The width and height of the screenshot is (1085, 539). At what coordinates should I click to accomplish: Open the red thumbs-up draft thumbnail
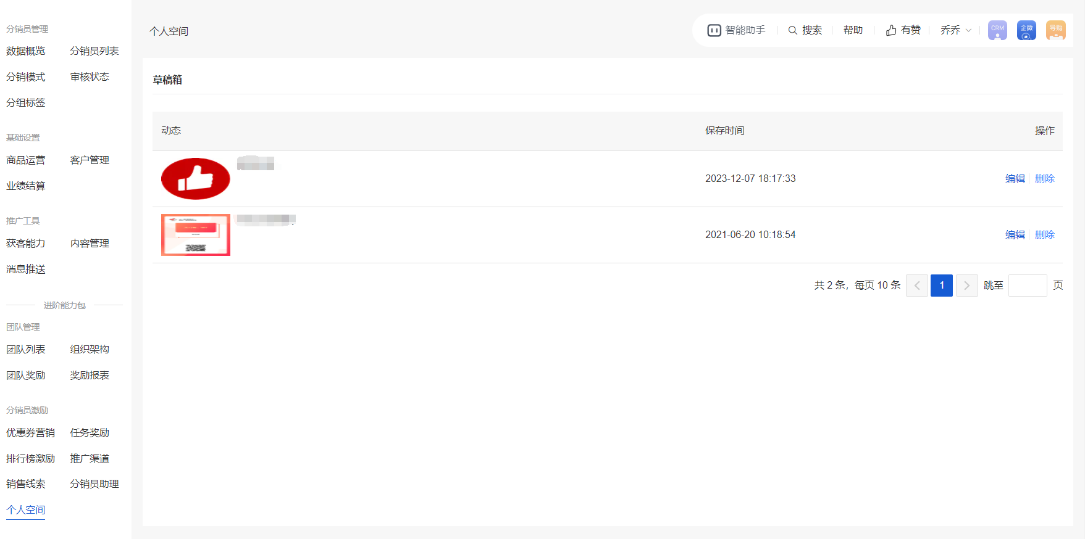pos(196,179)
